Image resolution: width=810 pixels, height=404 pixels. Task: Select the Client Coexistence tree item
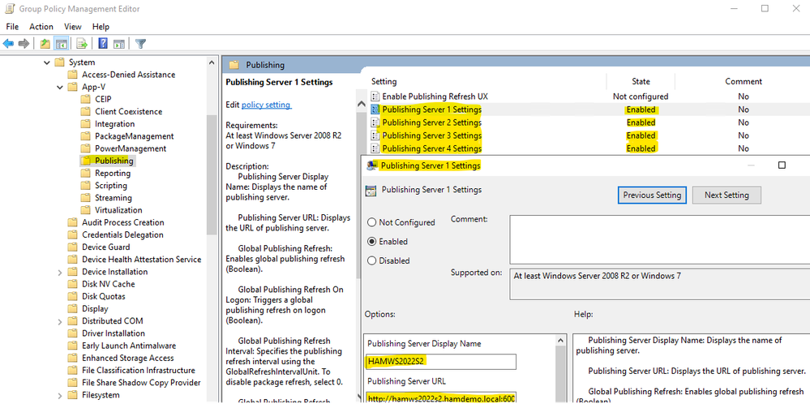pos(128,112)
